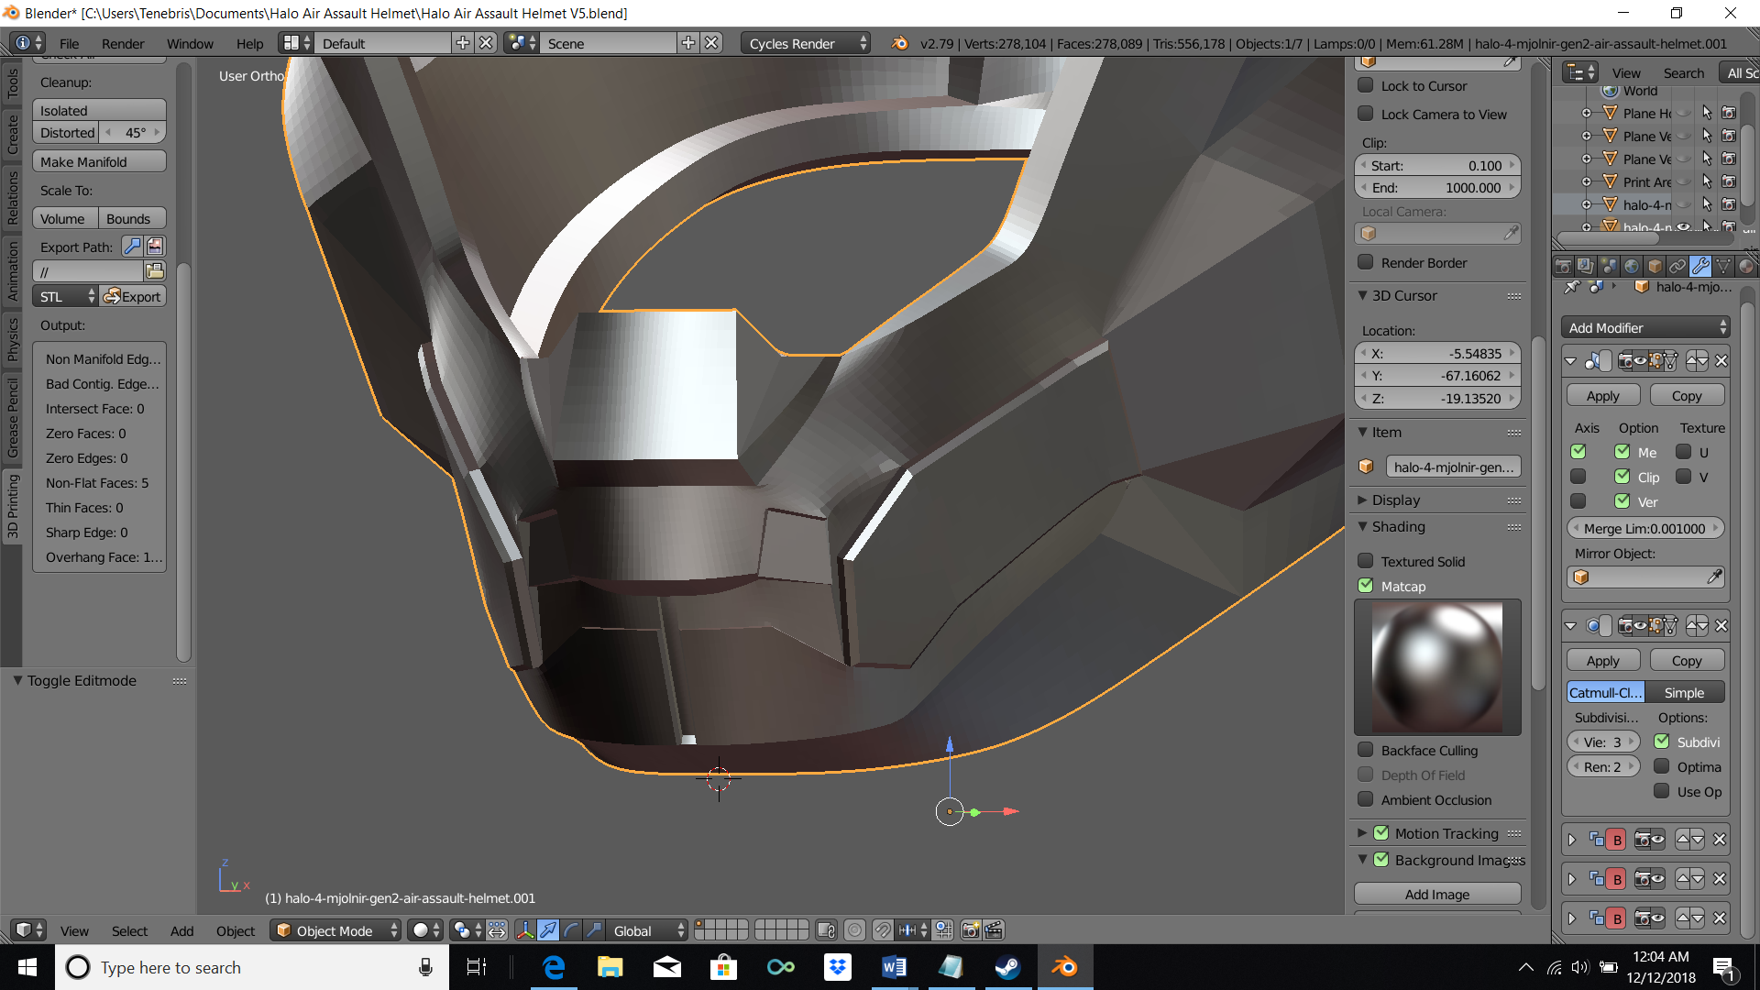Open the Window menu

coord(190,43)
